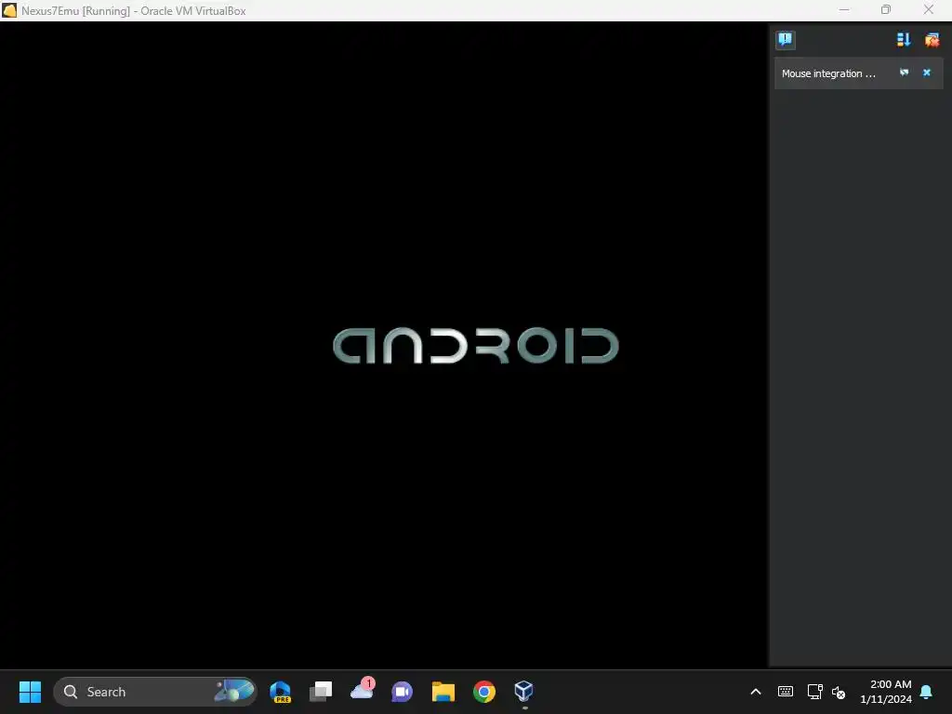Viewport: 952px width, 714px height.
Task: Open Microsoft Edge Preview from taskbar
Action: click(281, 692)
